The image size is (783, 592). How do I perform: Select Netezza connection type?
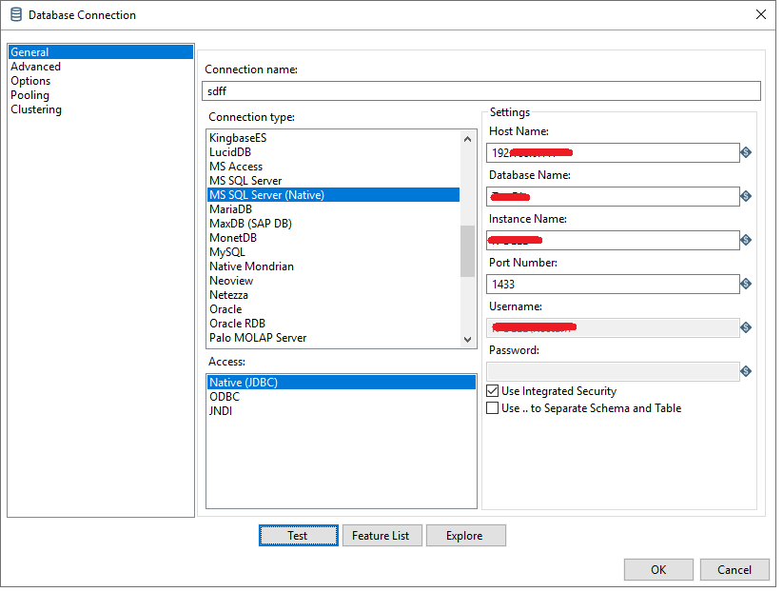click(336, 297)
